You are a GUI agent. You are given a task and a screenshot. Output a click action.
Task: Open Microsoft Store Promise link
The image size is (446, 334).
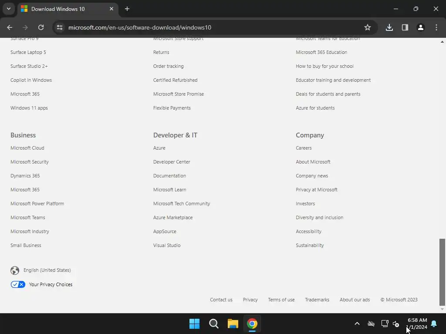pyautogui.click(x=178, y=94)
